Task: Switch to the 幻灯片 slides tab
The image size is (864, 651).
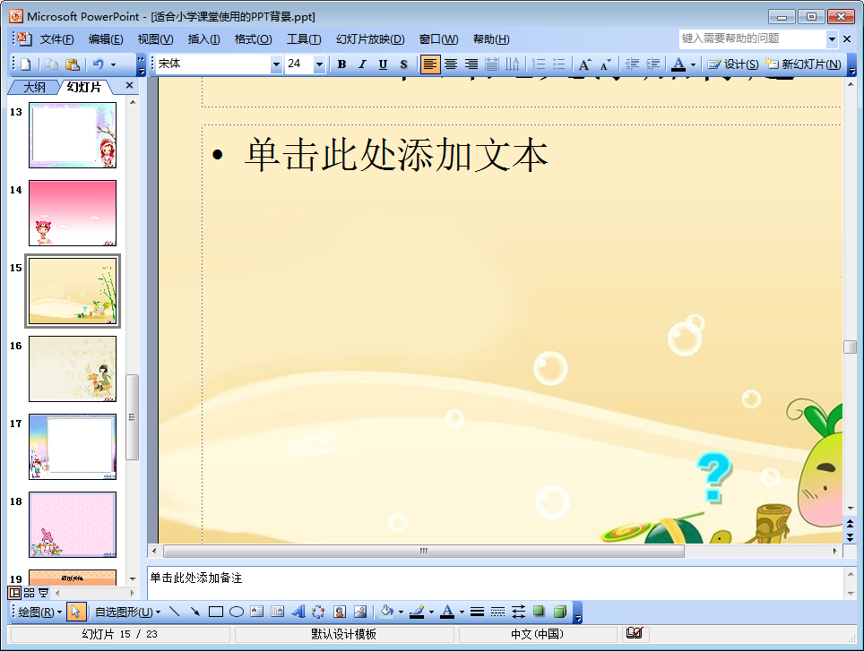Action: [x=83, y=87]
